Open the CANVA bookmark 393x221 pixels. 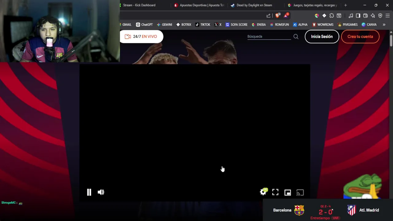(369, 25)
